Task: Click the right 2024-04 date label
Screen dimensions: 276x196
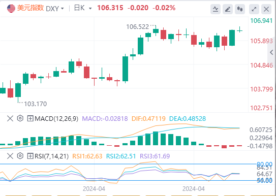Action: (194, 189)
